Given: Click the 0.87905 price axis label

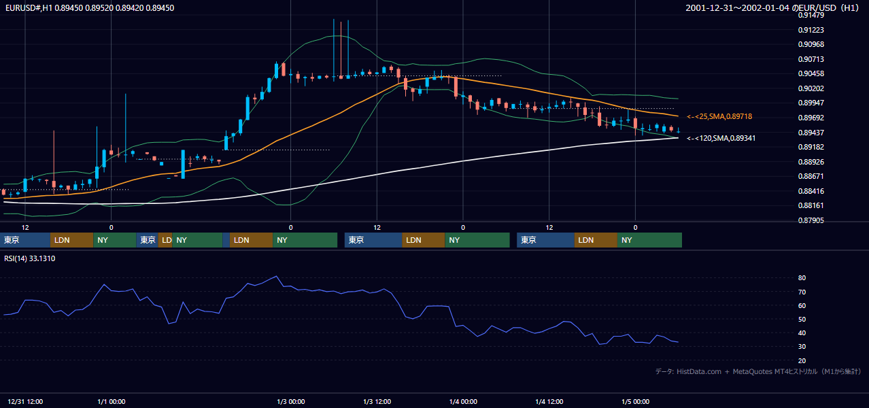Looking at the screenshot, I should (x=811, y=220).
